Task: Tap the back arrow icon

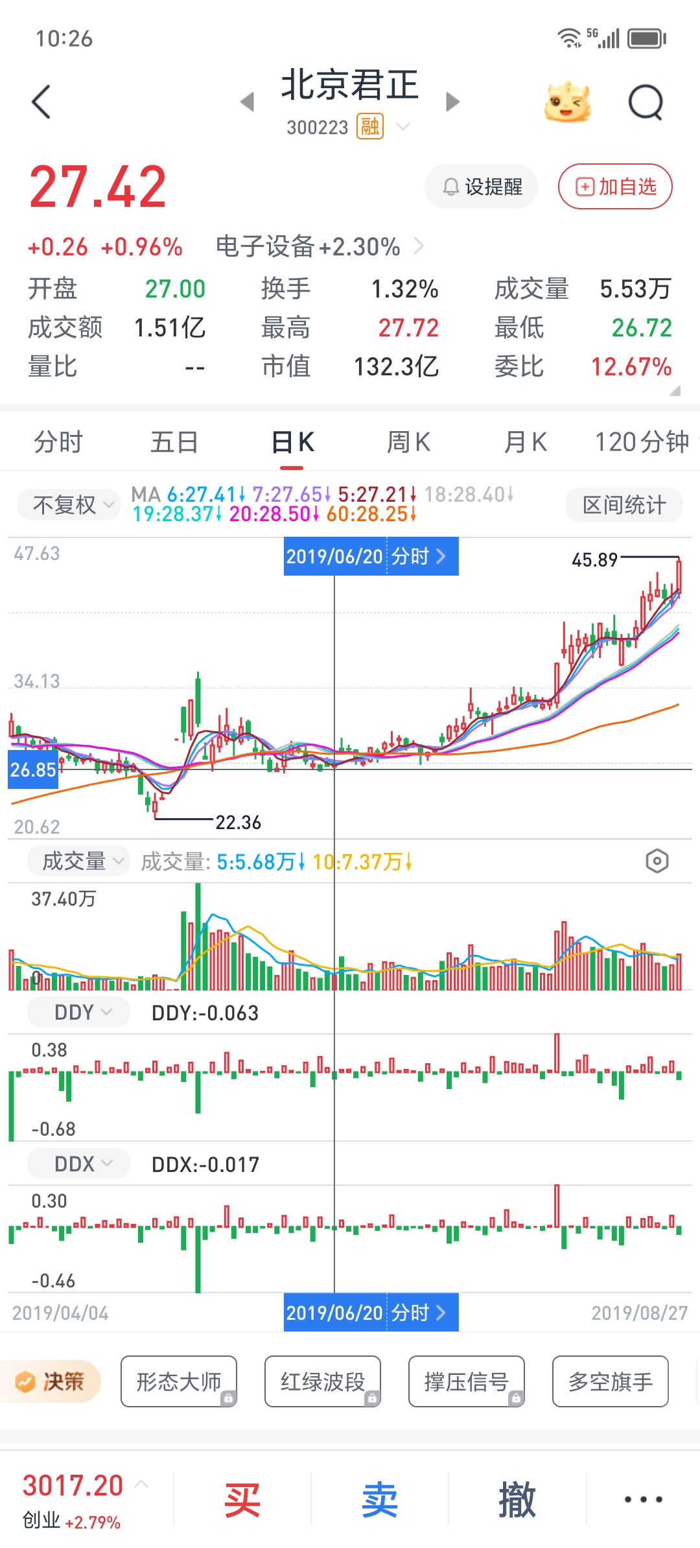Action: [41, 102]
